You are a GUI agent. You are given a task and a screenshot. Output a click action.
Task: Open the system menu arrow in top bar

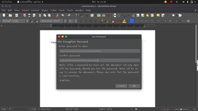click(x=195, y=2)
